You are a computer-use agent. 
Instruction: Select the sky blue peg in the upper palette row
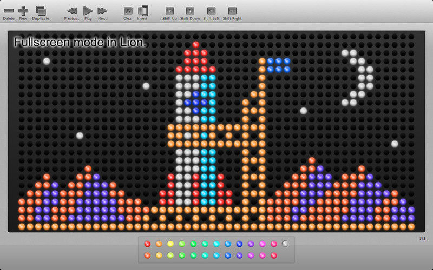pyautogui.click(x=228, y=244)
